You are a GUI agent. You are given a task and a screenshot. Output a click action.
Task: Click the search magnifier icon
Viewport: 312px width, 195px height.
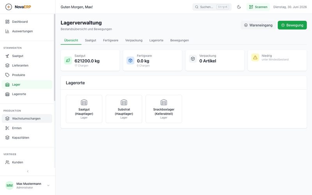pos(197,7)
